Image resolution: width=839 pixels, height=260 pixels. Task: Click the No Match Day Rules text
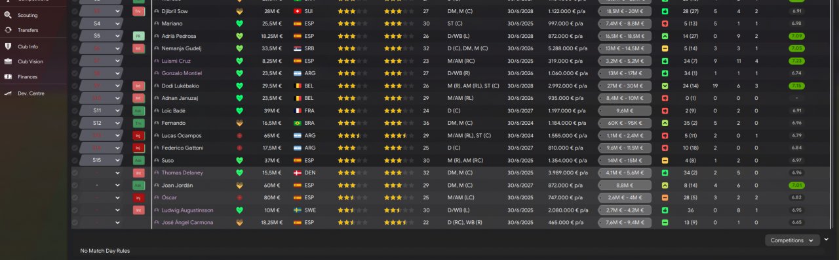(105, 251)
